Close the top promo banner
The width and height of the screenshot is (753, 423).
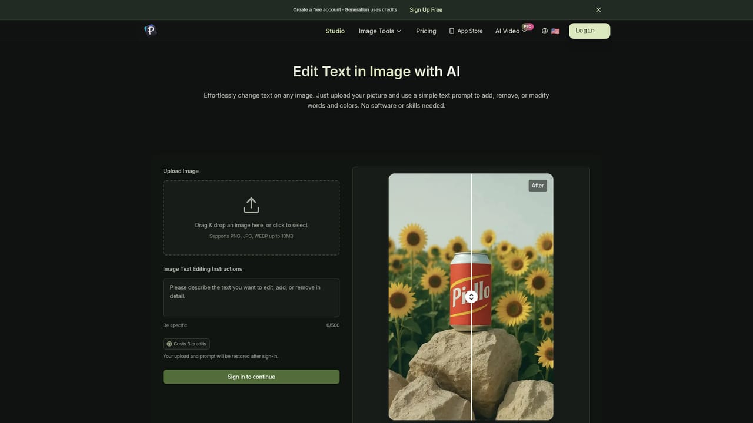pos(598,10)
